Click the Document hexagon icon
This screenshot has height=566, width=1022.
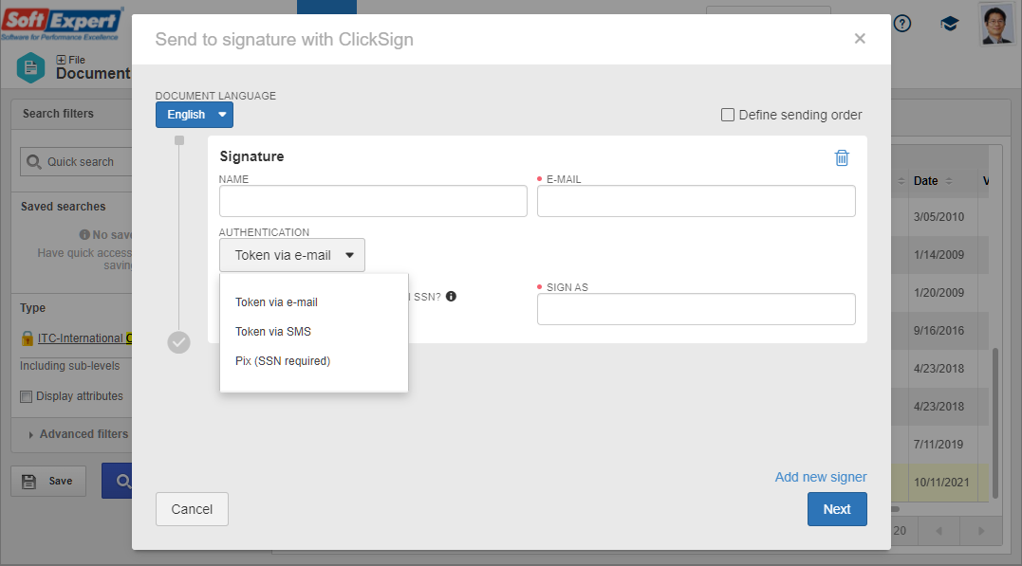(x=30, y=67)
